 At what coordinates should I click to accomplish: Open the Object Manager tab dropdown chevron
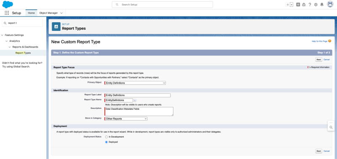(62, 13)
